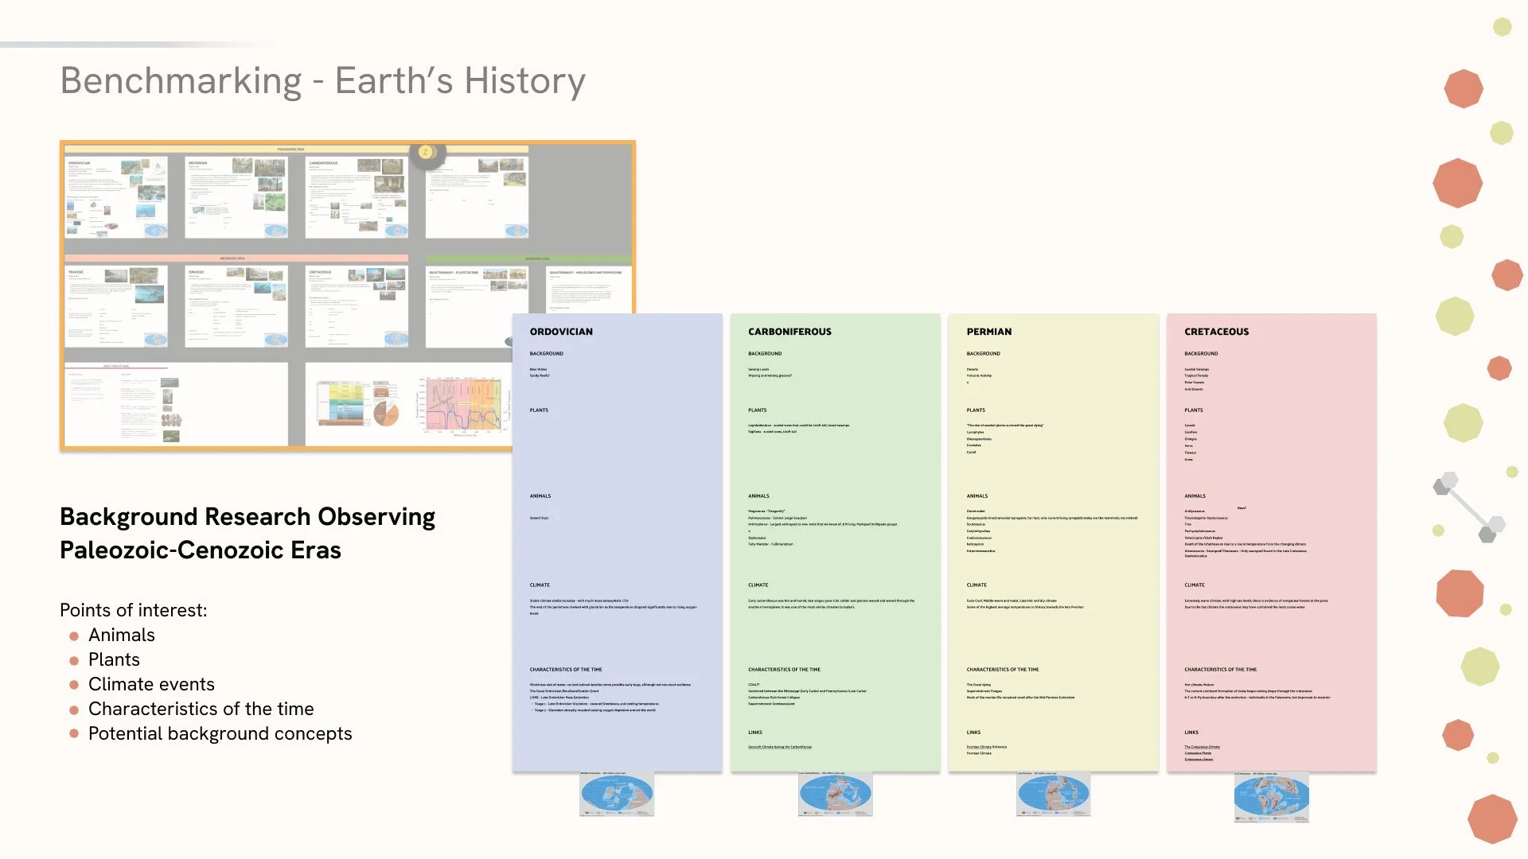Click the yellow Z avatar badge on the board
This screenshot has height=859, width=1528.
point(426,152)
